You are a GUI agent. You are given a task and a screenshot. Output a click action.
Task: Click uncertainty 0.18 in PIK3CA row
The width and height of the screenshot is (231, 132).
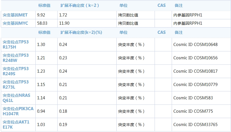pos(63,111)
